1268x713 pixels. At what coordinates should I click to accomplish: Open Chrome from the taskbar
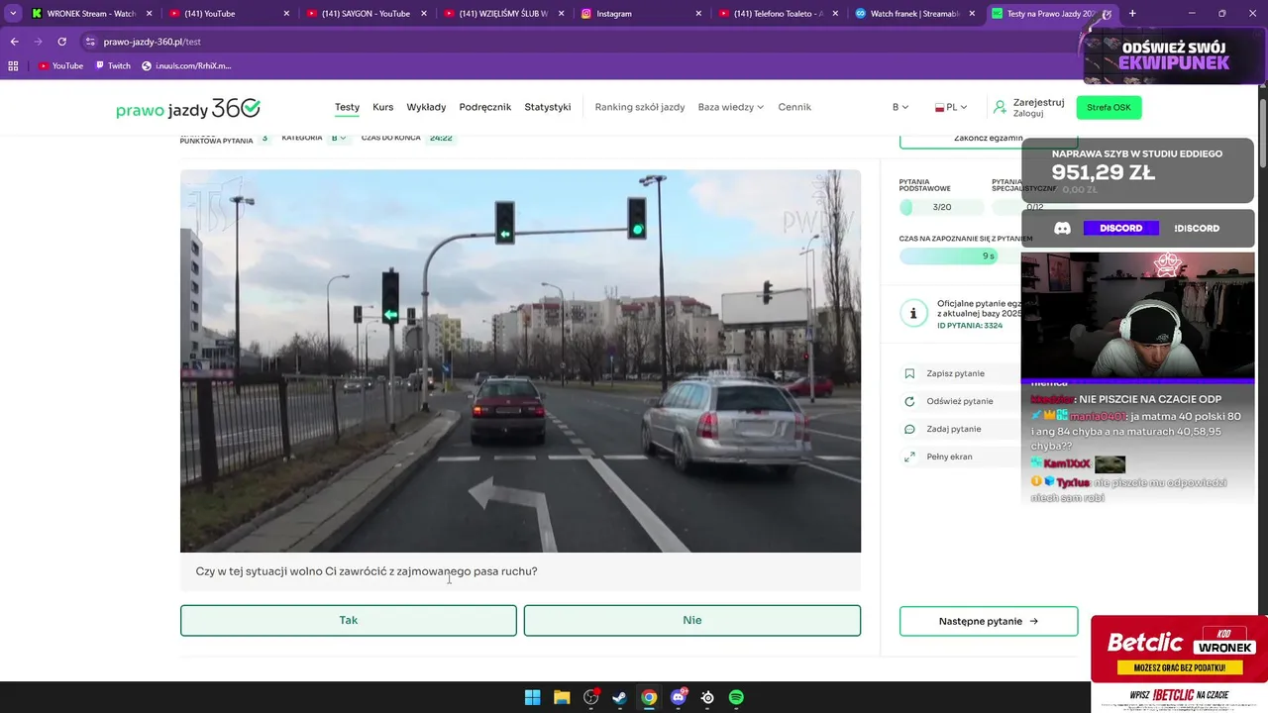pos(649,697)
